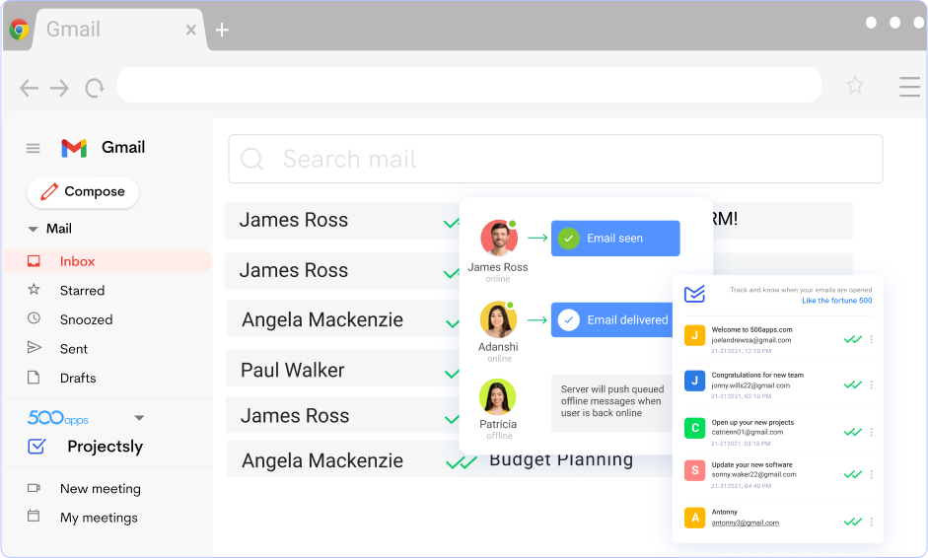
Task: Open the Welcome to 500apps.com tracked email
Action: [x=751, y=329]
